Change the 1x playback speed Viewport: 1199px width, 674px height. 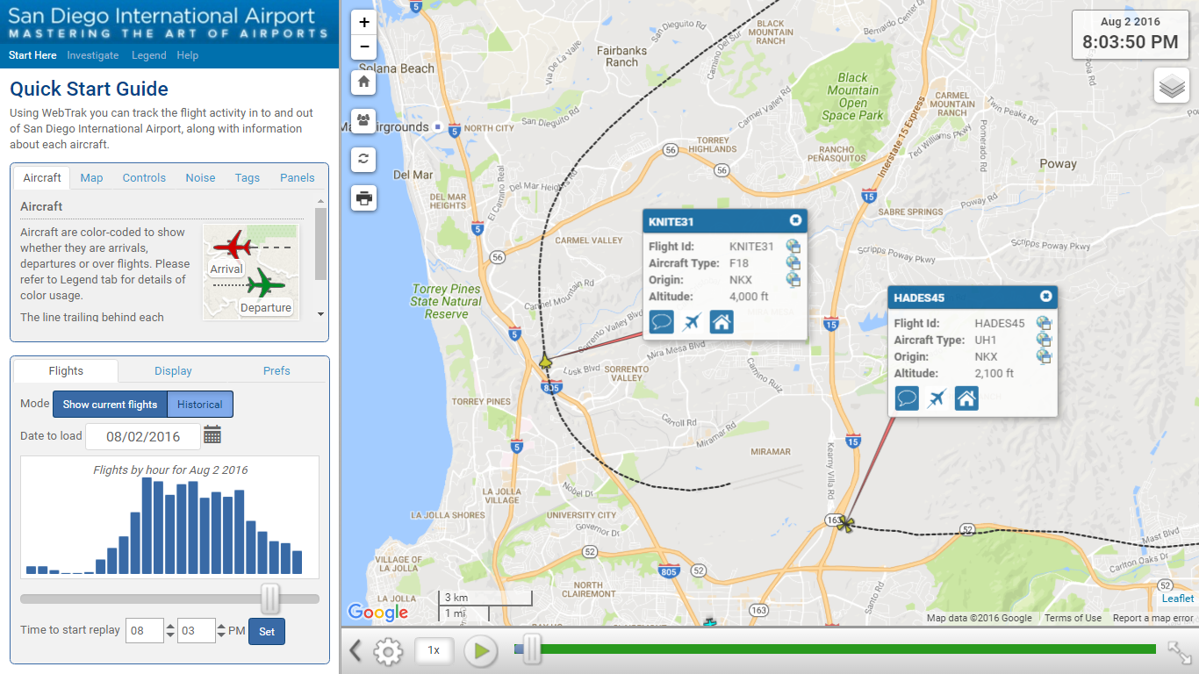point(434,650)
